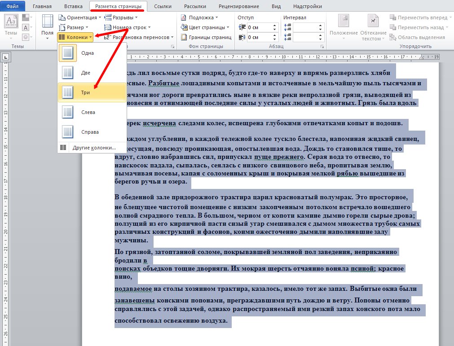Viewport: 454px width, 346px height.
Task: Click Границы страниц page borders
Action: pyautogui.click(x=206, y=37)
